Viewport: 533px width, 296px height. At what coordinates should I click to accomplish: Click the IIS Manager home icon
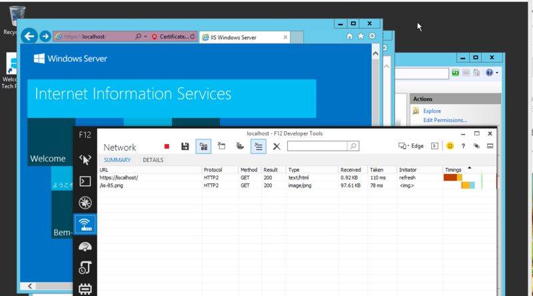click(x=476, y=73)
